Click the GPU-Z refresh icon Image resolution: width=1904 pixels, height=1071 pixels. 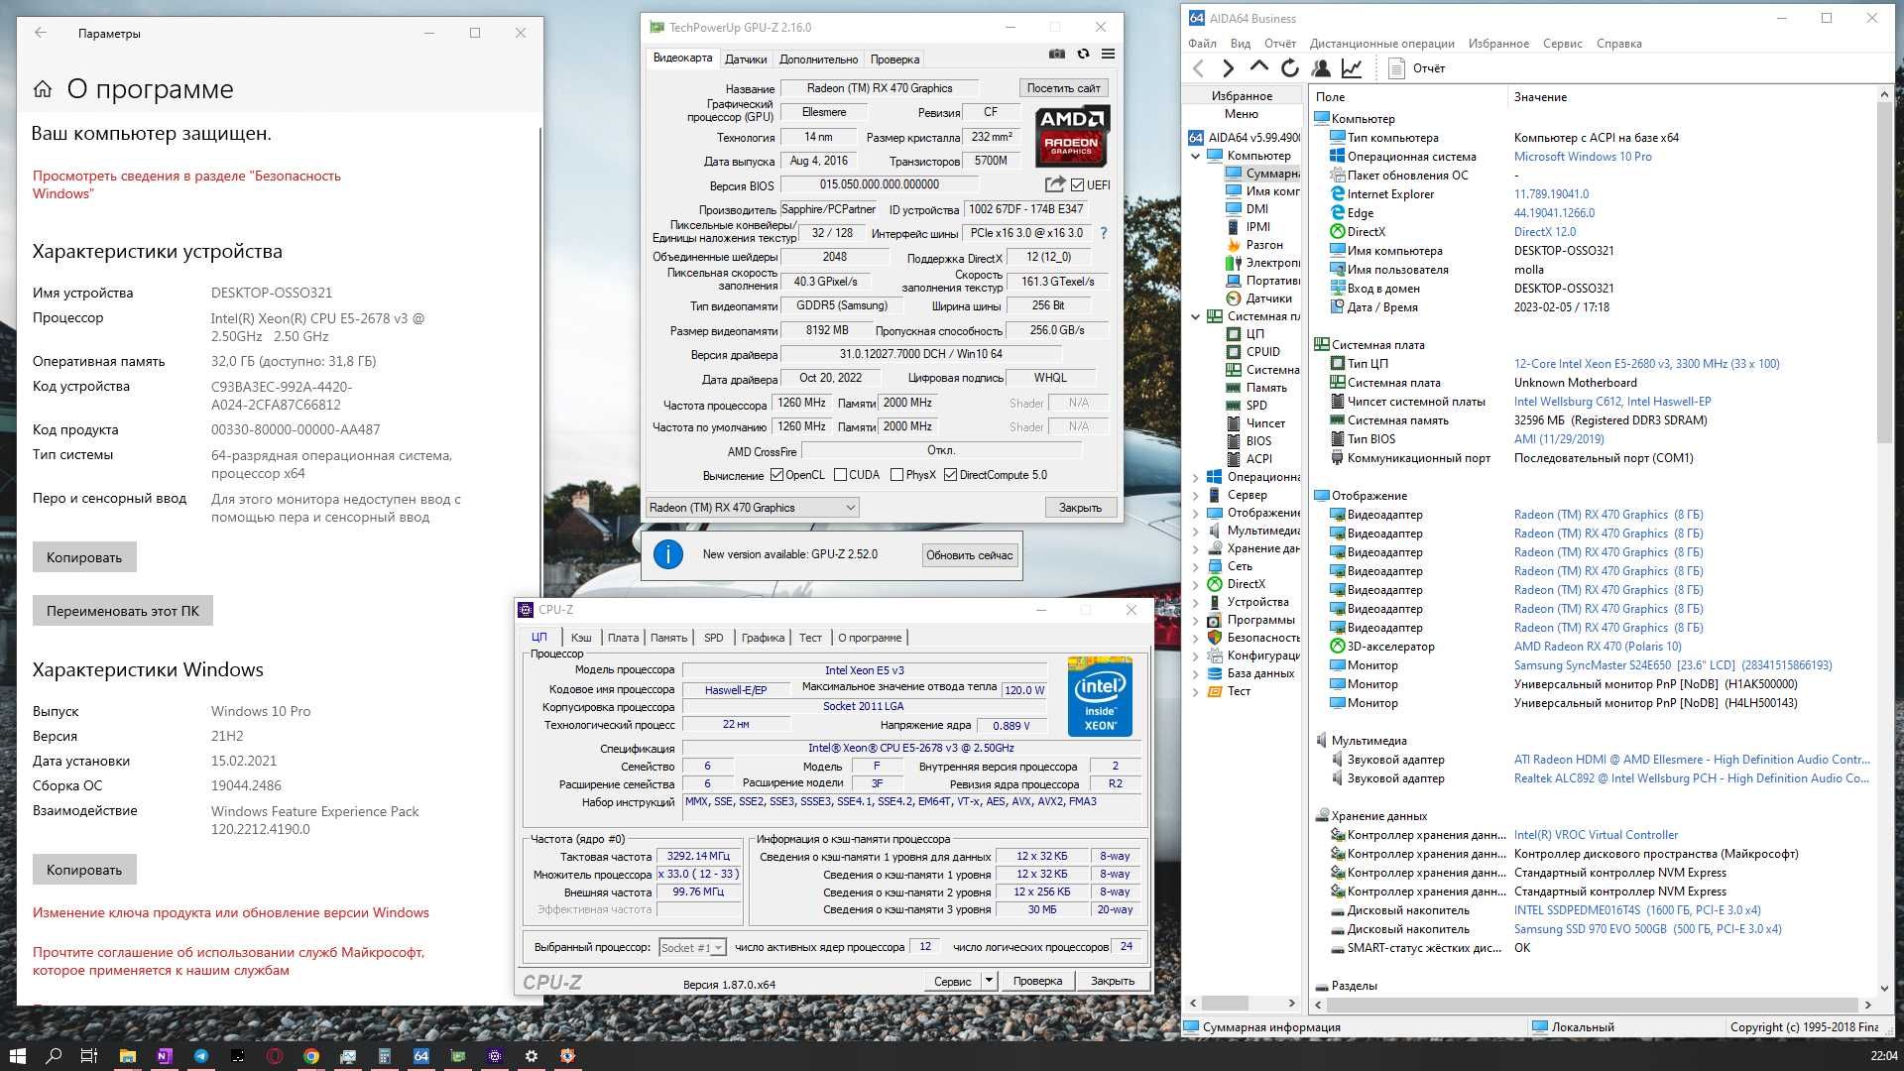pos(1083,54)
